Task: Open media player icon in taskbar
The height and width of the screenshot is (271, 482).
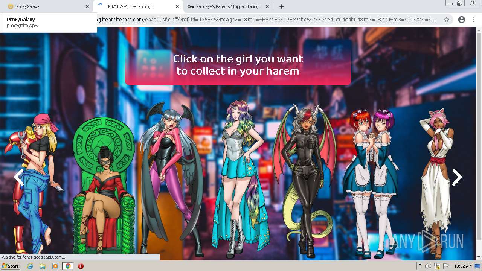Action: [55, 266]
